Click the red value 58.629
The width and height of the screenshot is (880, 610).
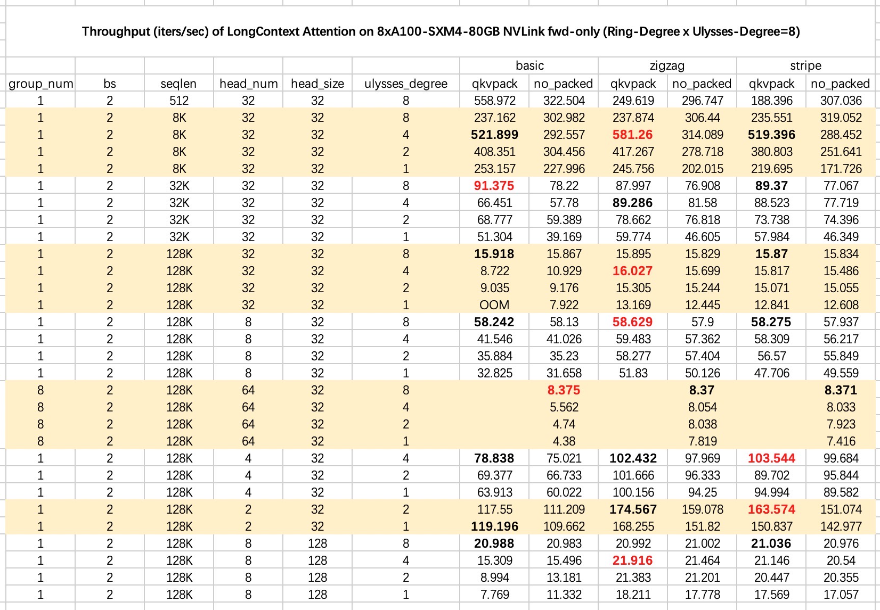point(633,322)
